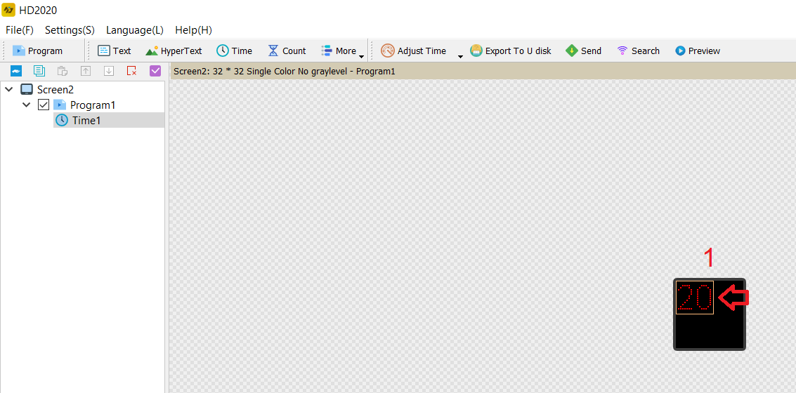Collapse the Screen2 tree node

tap(8, 89)
